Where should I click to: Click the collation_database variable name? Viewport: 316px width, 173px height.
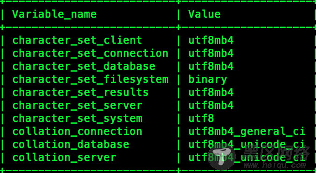click(x=71, y=145)
